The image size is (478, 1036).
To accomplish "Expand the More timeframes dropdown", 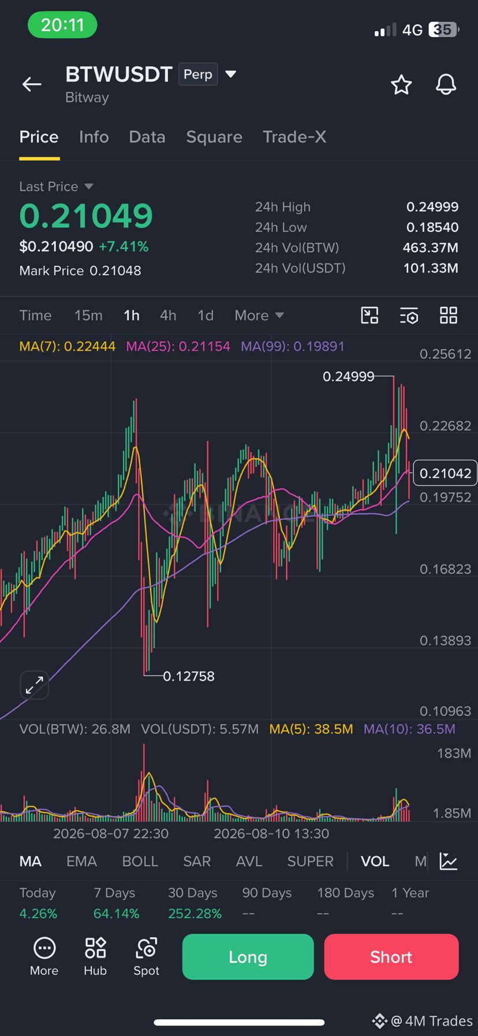I will [x=259, y=315].
